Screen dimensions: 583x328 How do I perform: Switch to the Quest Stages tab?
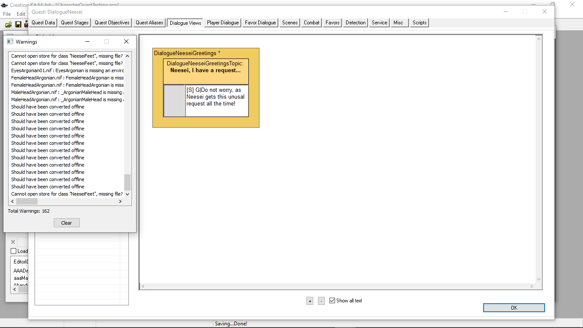pyautogui.click(x=75, y=23)
